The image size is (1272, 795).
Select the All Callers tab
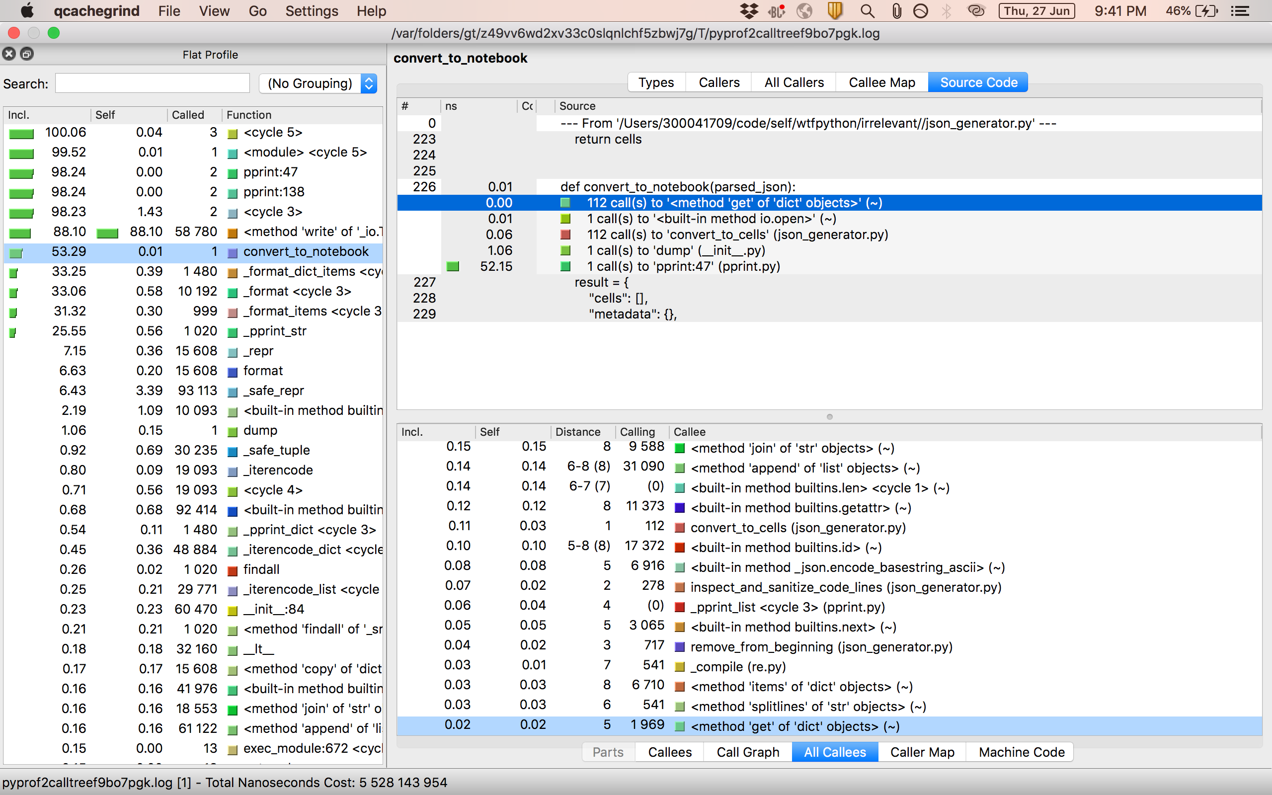tap(794, 82)
